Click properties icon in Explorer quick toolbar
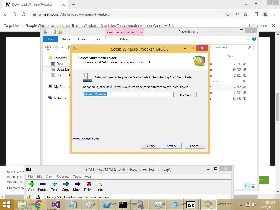 point(54,32)
